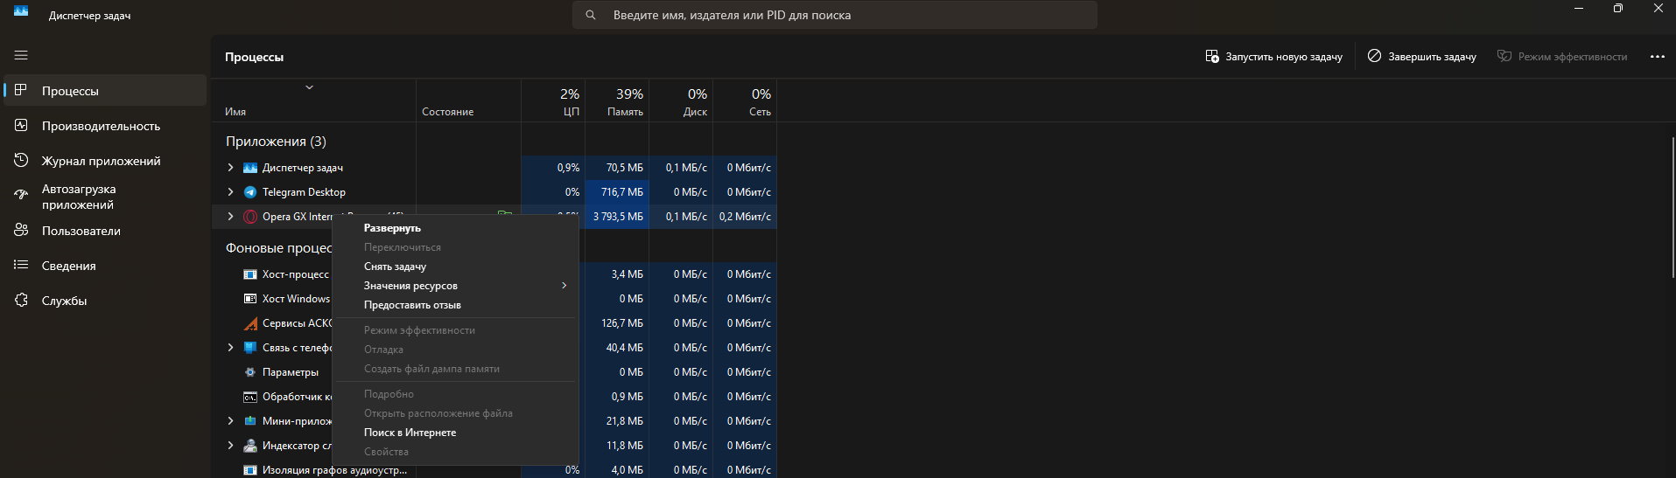Click the Сервисы АСКОН row icon

coord(250,323)
